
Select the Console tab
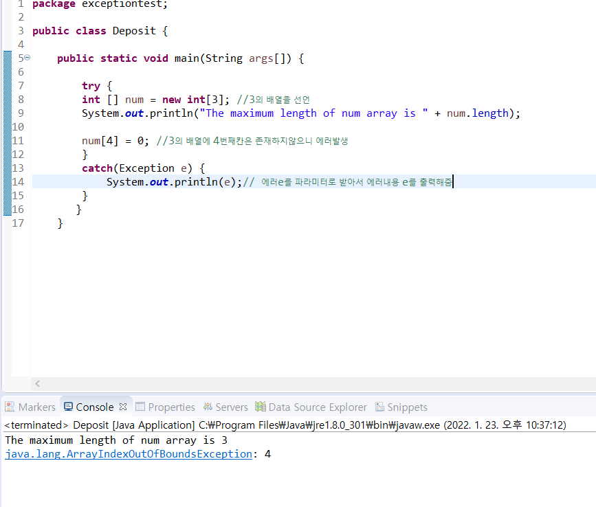[x=95, y=407]
